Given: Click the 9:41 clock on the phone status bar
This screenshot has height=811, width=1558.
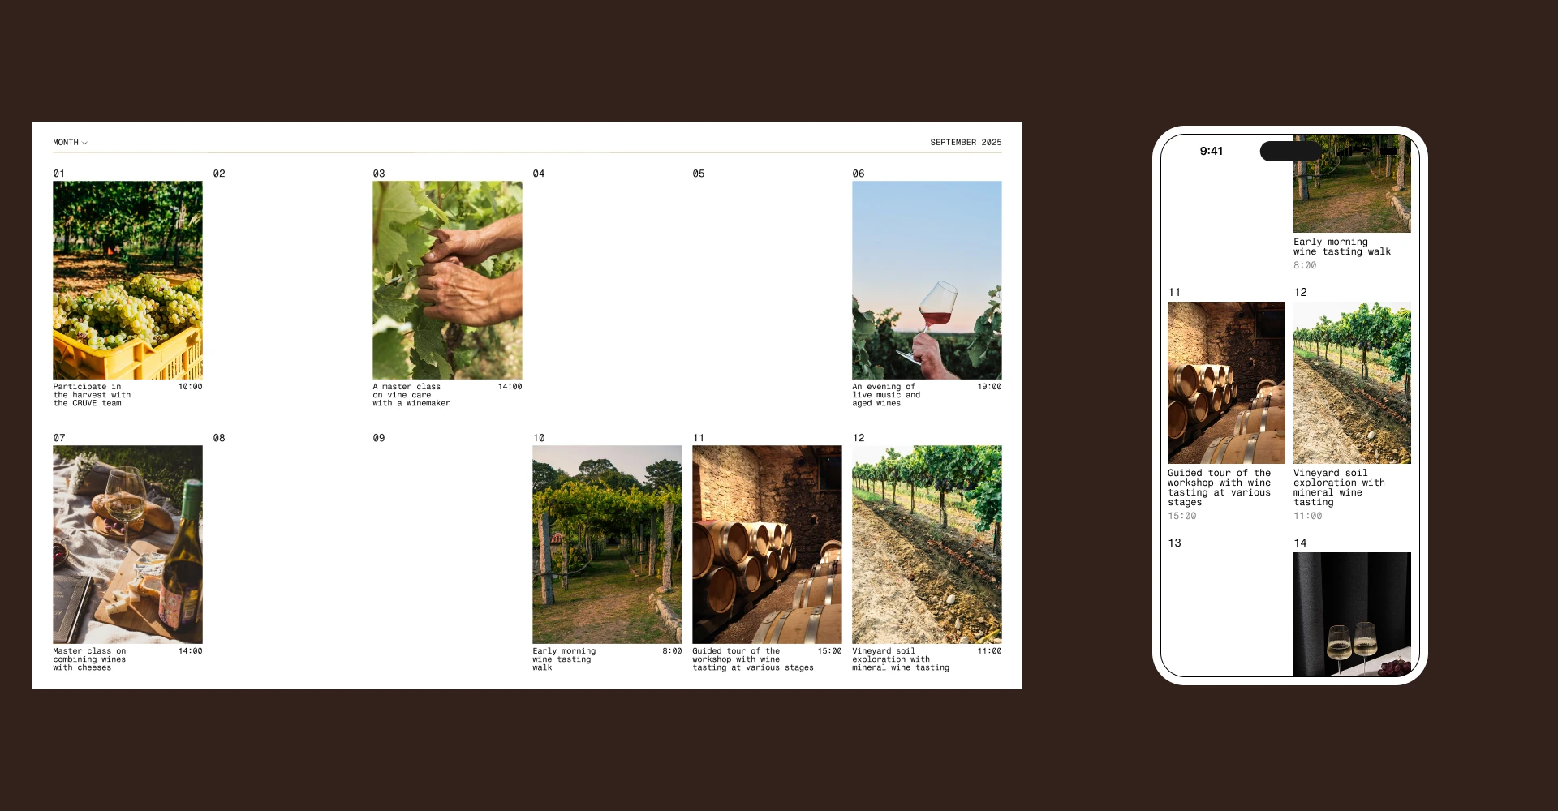Looking at the screenshot, I should click(x=1212, y=151).
